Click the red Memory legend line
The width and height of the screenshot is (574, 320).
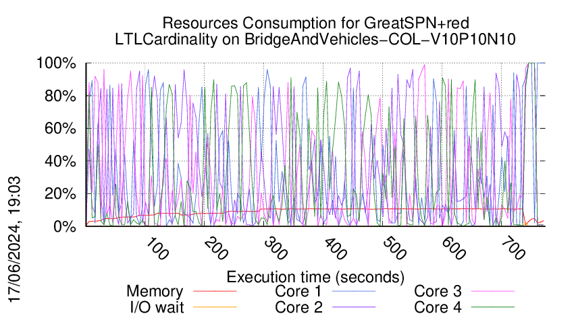tap(215, 291)
